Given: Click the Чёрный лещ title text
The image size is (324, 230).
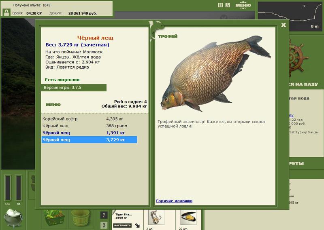Looking at the screenshot, I should (x=95, y=38).
